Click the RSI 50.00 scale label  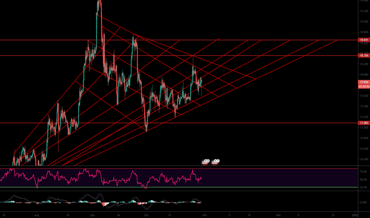coord(364,180)
